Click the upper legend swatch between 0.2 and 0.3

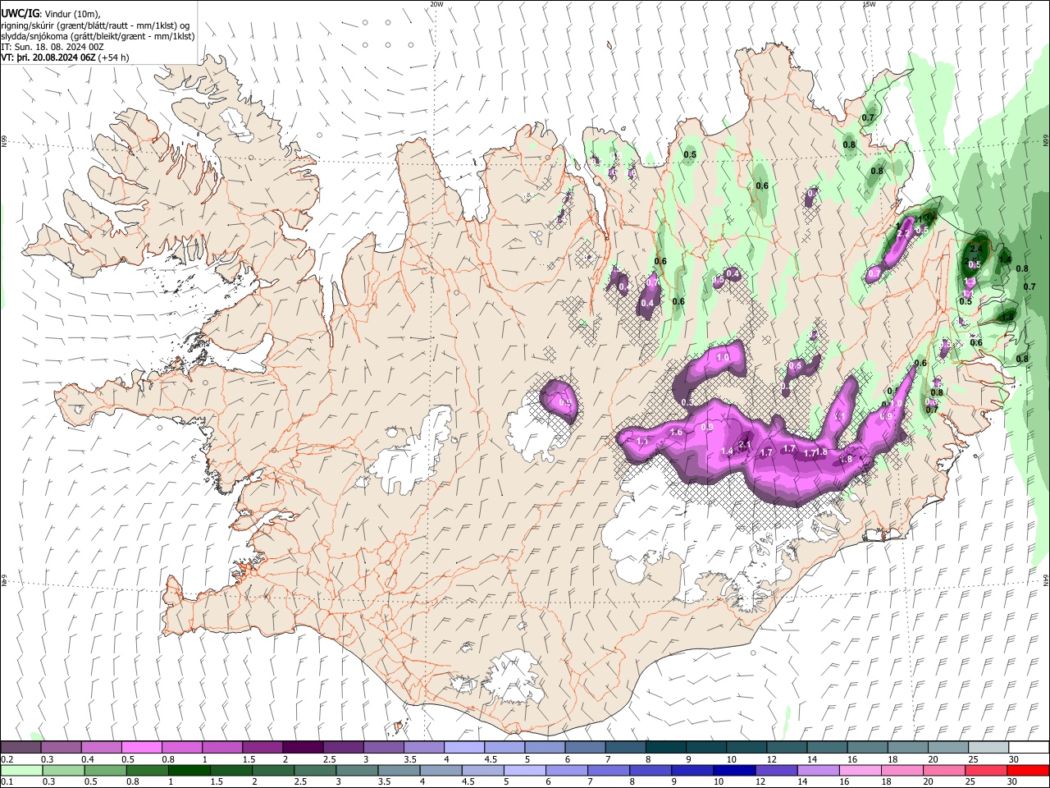pyautogui.click(x=21, y=747)
